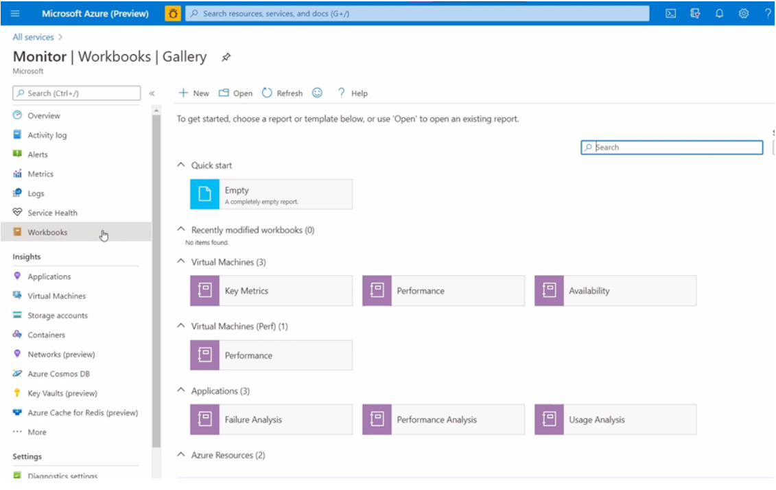776x490 pixels.
Task: Open directory and subscription filter icon
Action: tap(695, 13)
